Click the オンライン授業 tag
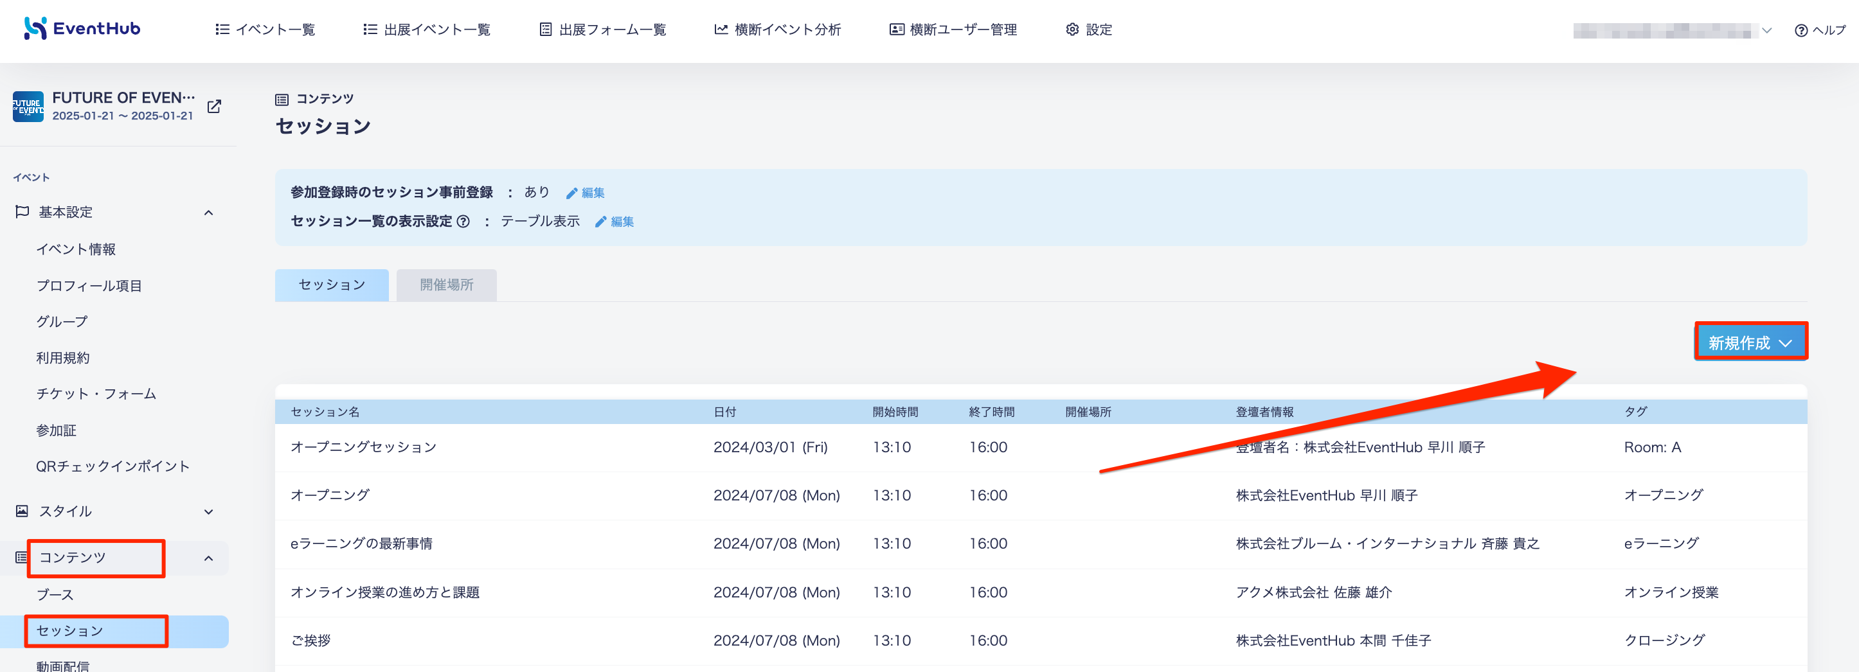Screen dimensions: 1859x672 point(1671,593)
